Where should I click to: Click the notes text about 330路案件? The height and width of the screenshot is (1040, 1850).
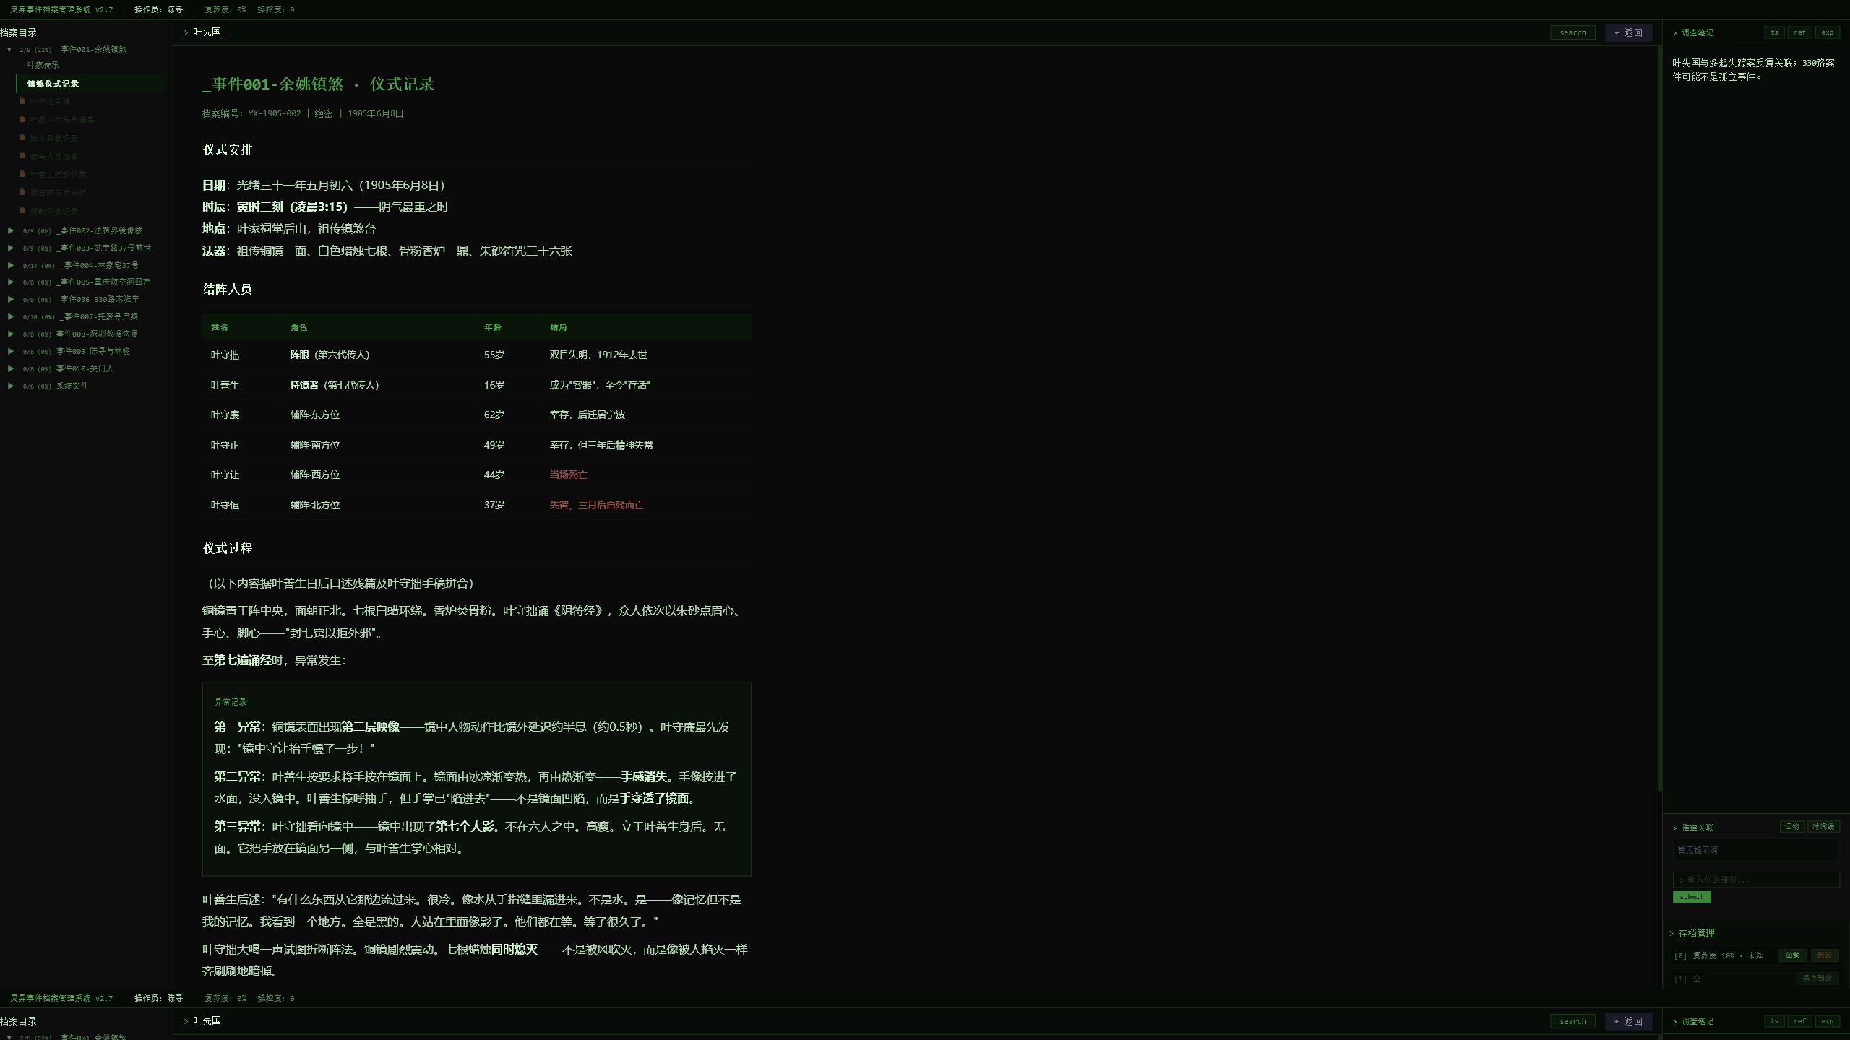click(1753, 70)
